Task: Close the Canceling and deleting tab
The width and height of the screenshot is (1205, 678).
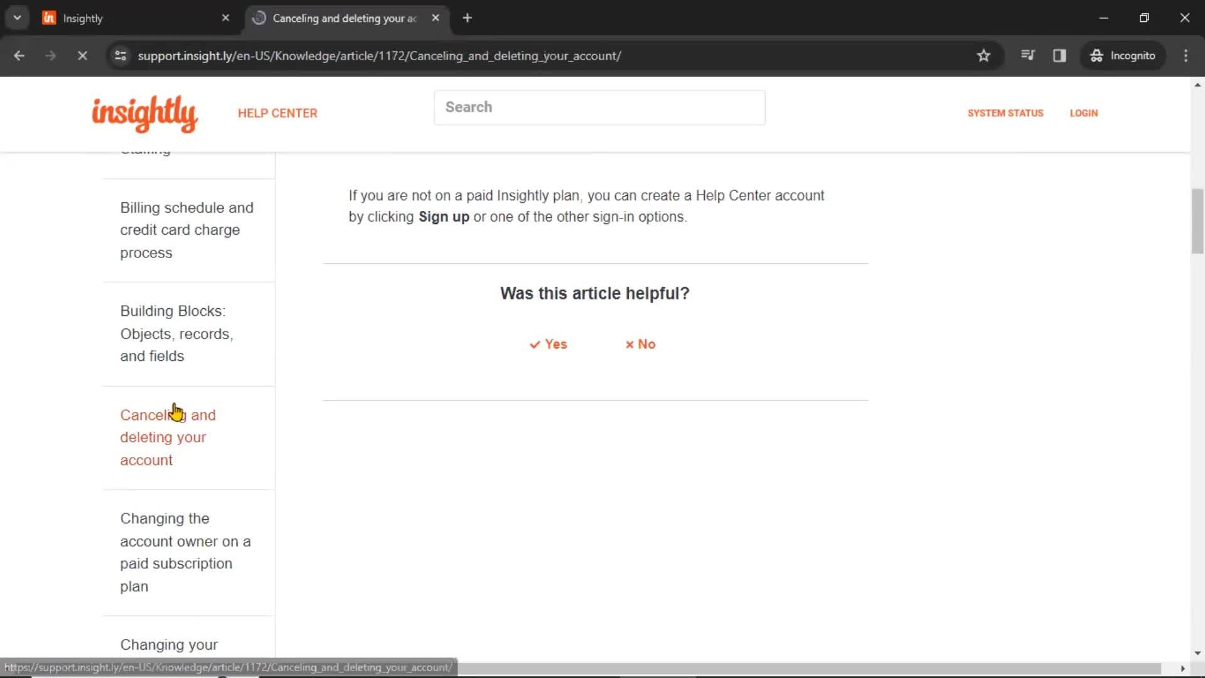Action: pyautogui.click(x=436, y=18)
